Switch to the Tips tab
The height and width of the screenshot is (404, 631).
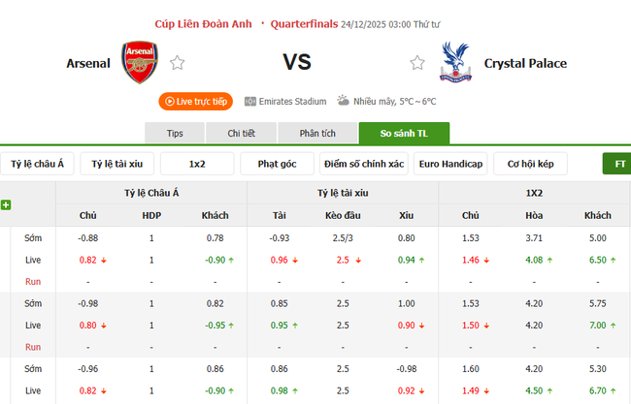tap(175, 134)
